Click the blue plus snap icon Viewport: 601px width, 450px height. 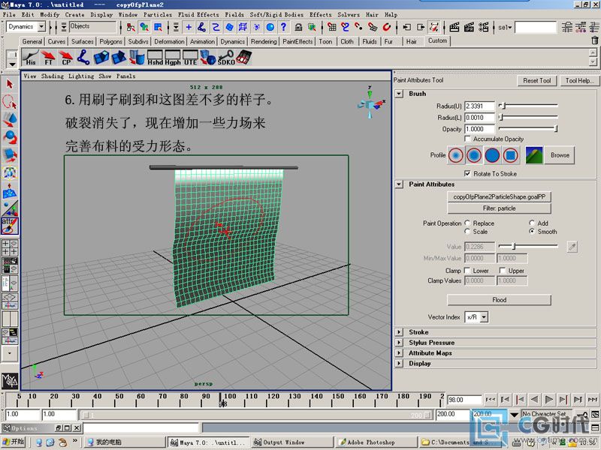(189, 27)
